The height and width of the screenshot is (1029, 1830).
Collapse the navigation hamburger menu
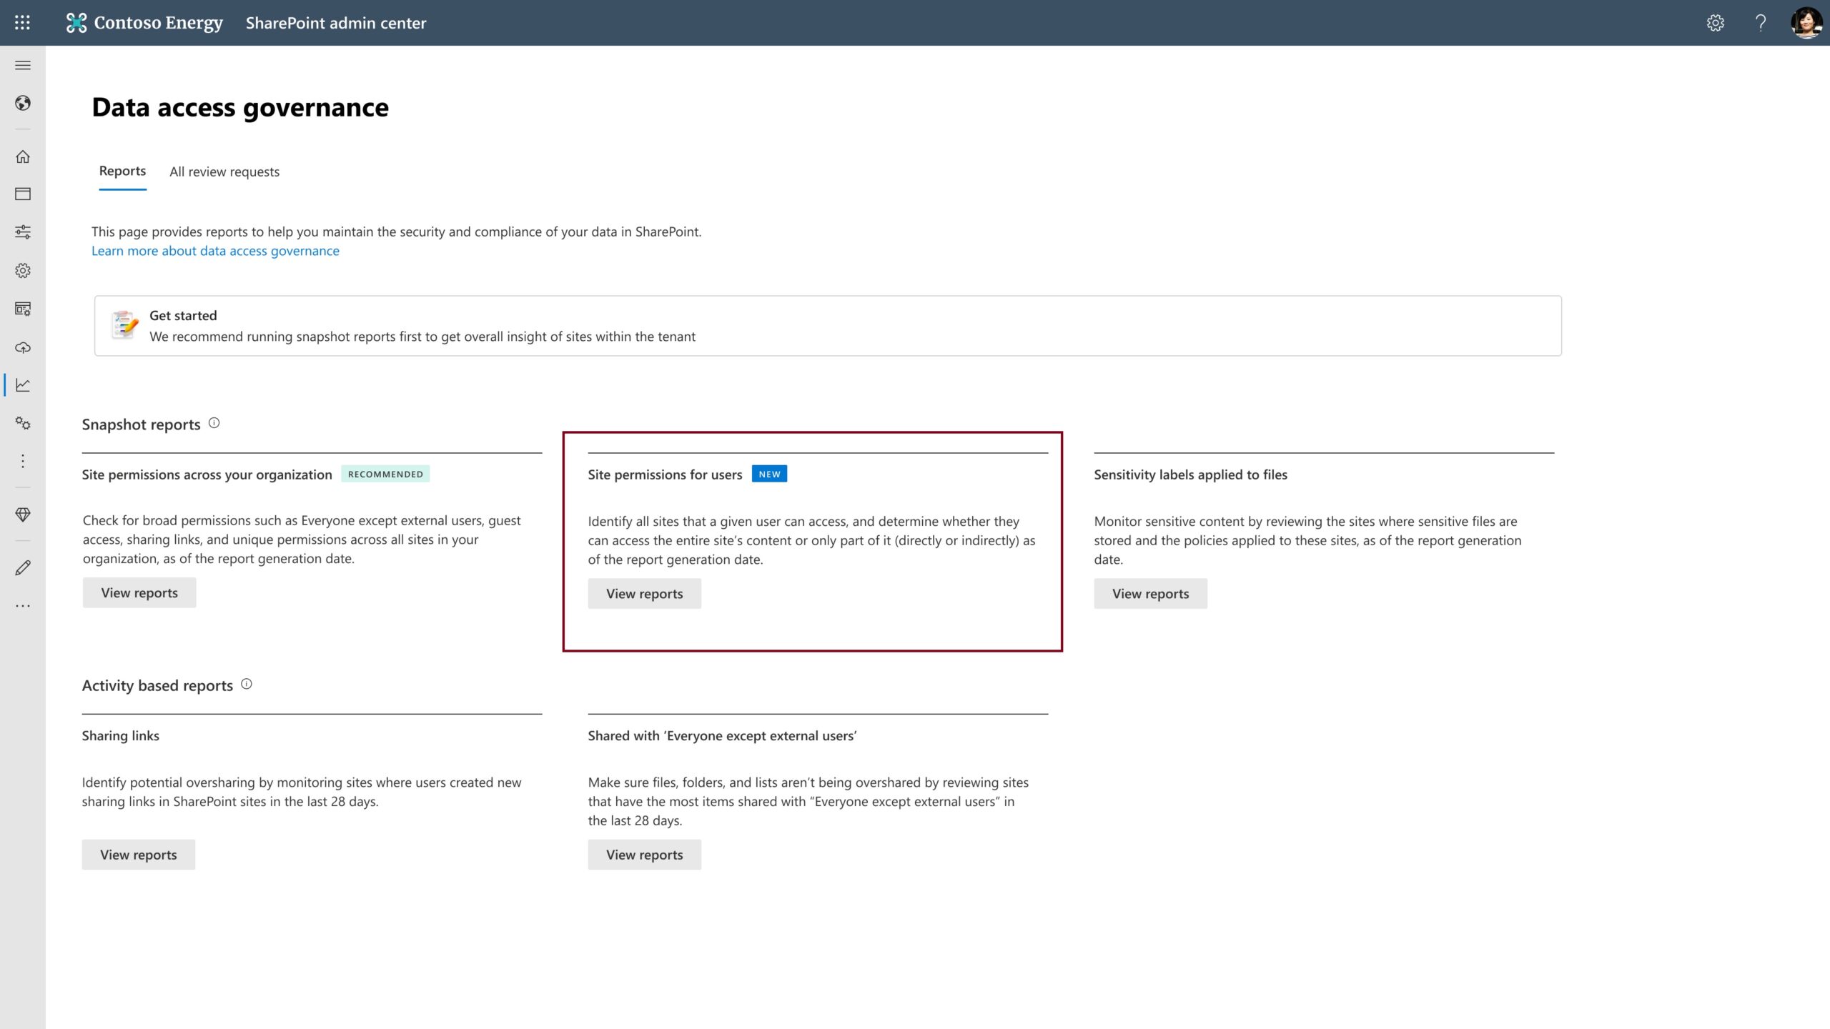(23, 65)
